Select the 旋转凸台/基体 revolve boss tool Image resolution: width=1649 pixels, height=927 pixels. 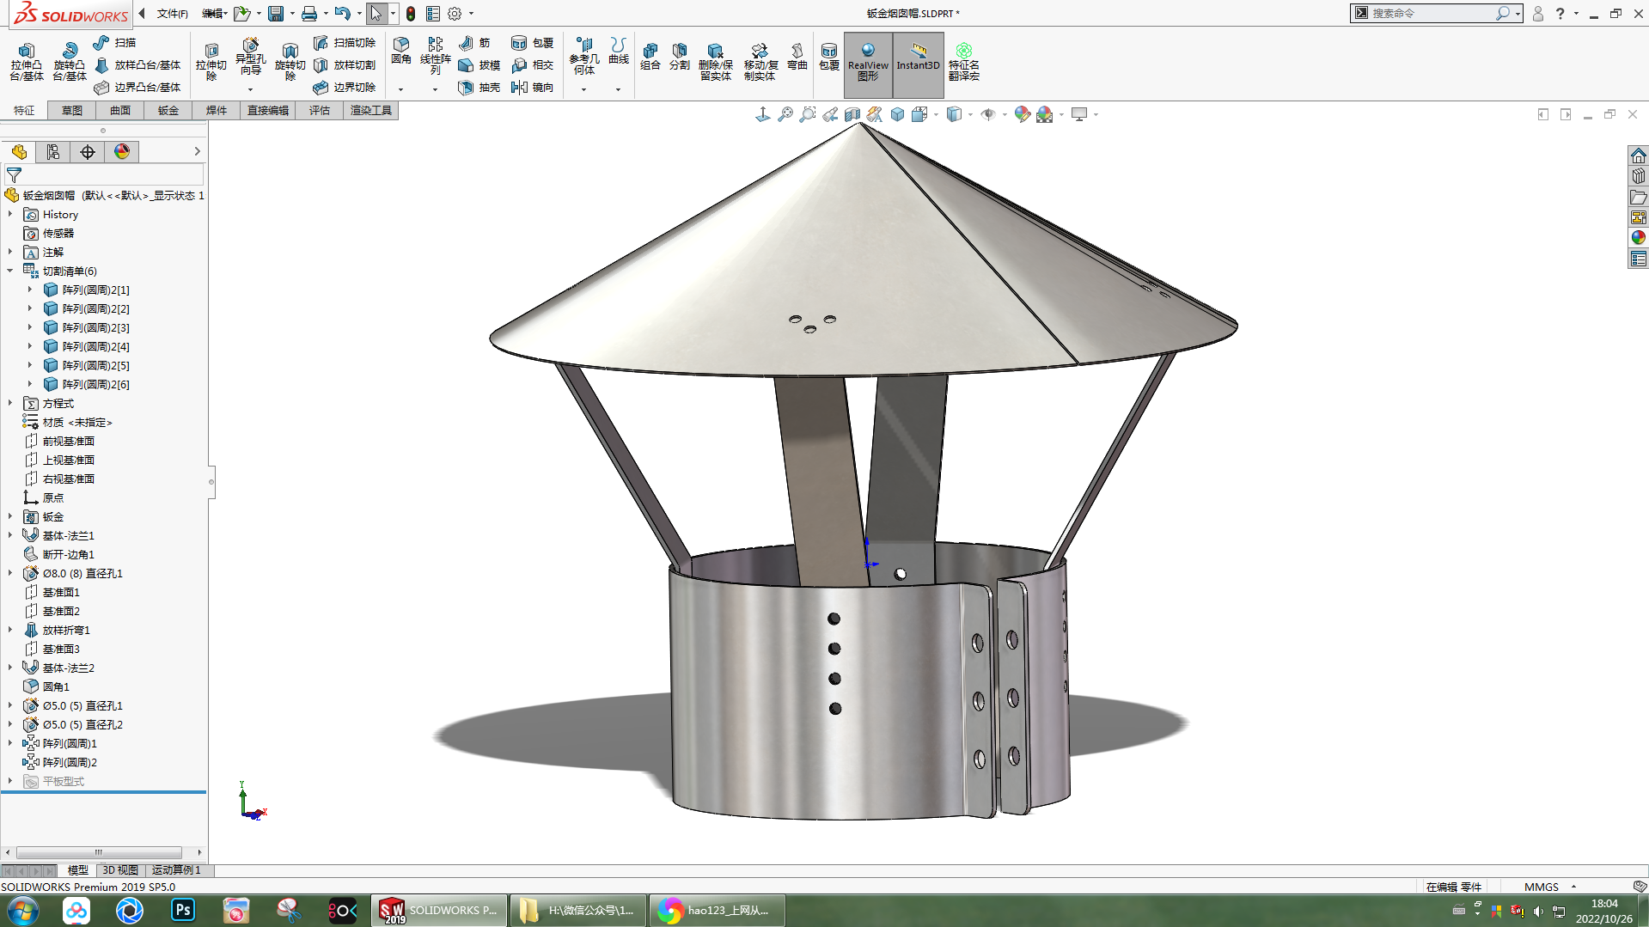coord(70,61)
